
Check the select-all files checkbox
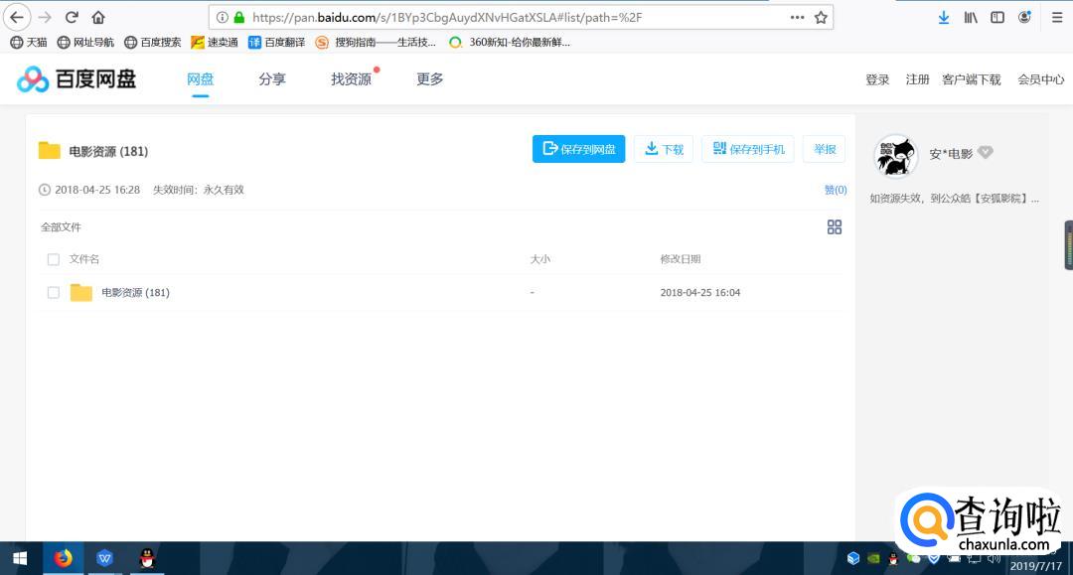click(x=54, y=259)
